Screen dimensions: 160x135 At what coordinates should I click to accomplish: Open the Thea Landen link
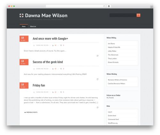[x=112, y=58]
